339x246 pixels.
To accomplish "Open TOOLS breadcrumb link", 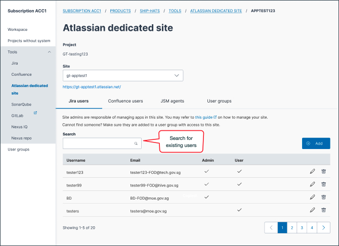I will 175,11.
